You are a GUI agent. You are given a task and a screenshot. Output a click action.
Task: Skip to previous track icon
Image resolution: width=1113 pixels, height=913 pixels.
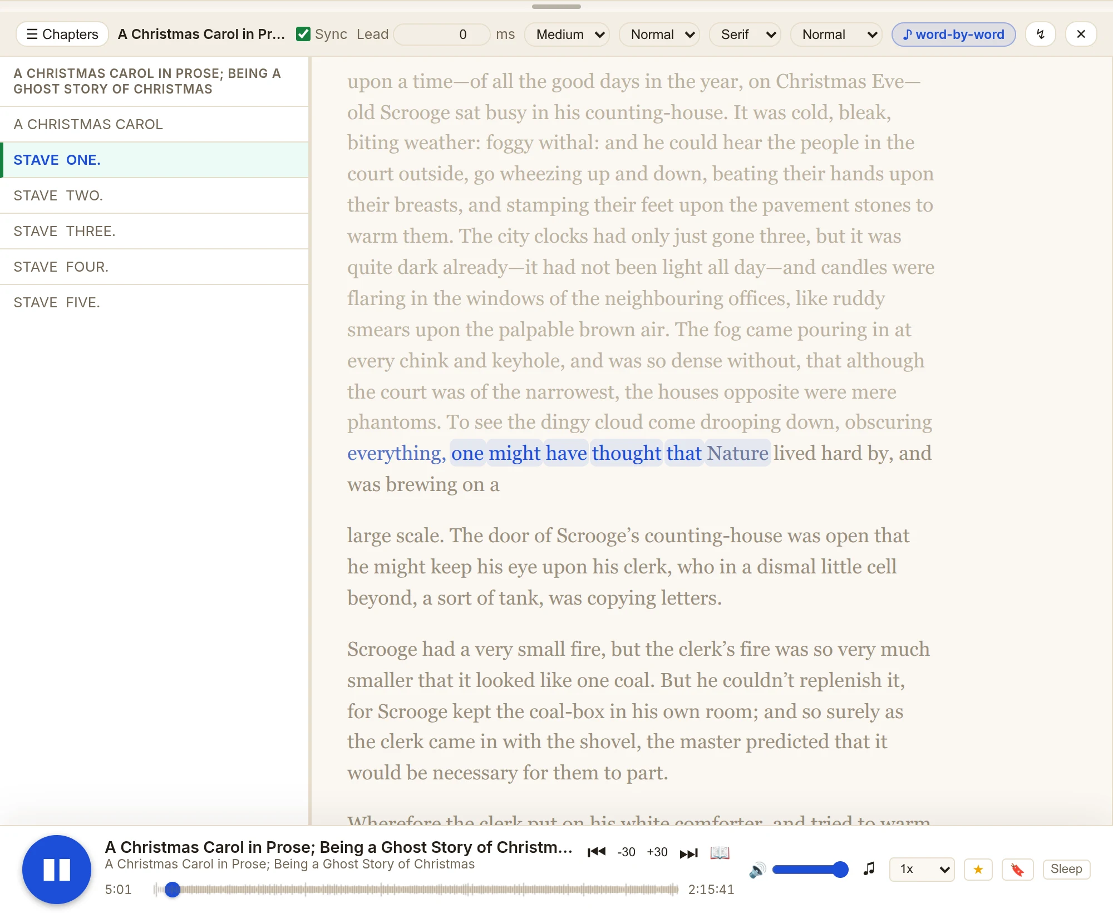click(597, 852)
